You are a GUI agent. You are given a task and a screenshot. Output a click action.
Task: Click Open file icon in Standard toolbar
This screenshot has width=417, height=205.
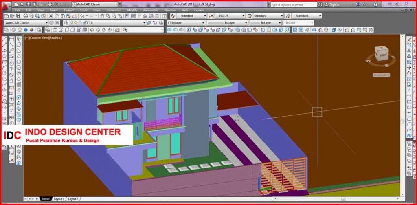pos(12,16)
